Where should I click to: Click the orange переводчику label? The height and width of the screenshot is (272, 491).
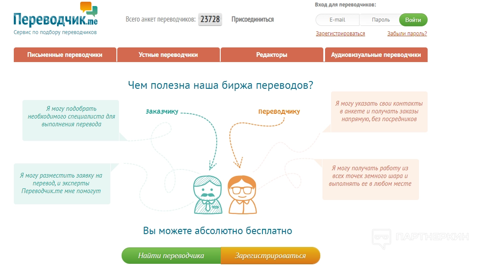click(x=279, y=112)
